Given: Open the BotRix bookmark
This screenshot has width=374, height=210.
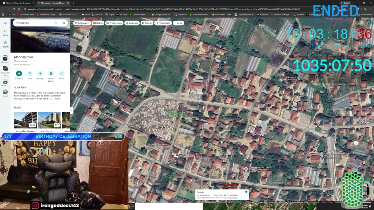Looking at the screenshot, I should coord(86,15).
